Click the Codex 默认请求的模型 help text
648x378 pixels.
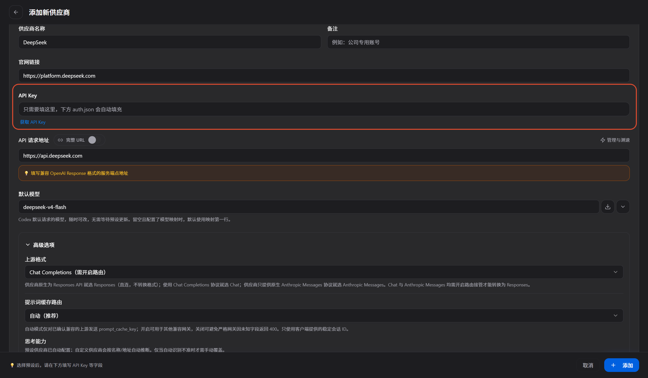pos(125,219)
